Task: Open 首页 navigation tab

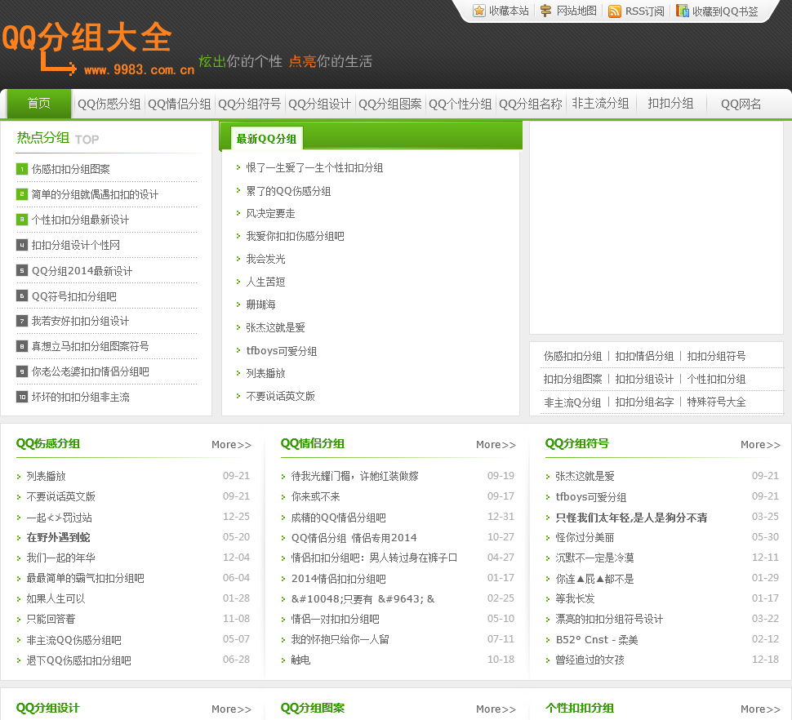Action: point(39,104)
